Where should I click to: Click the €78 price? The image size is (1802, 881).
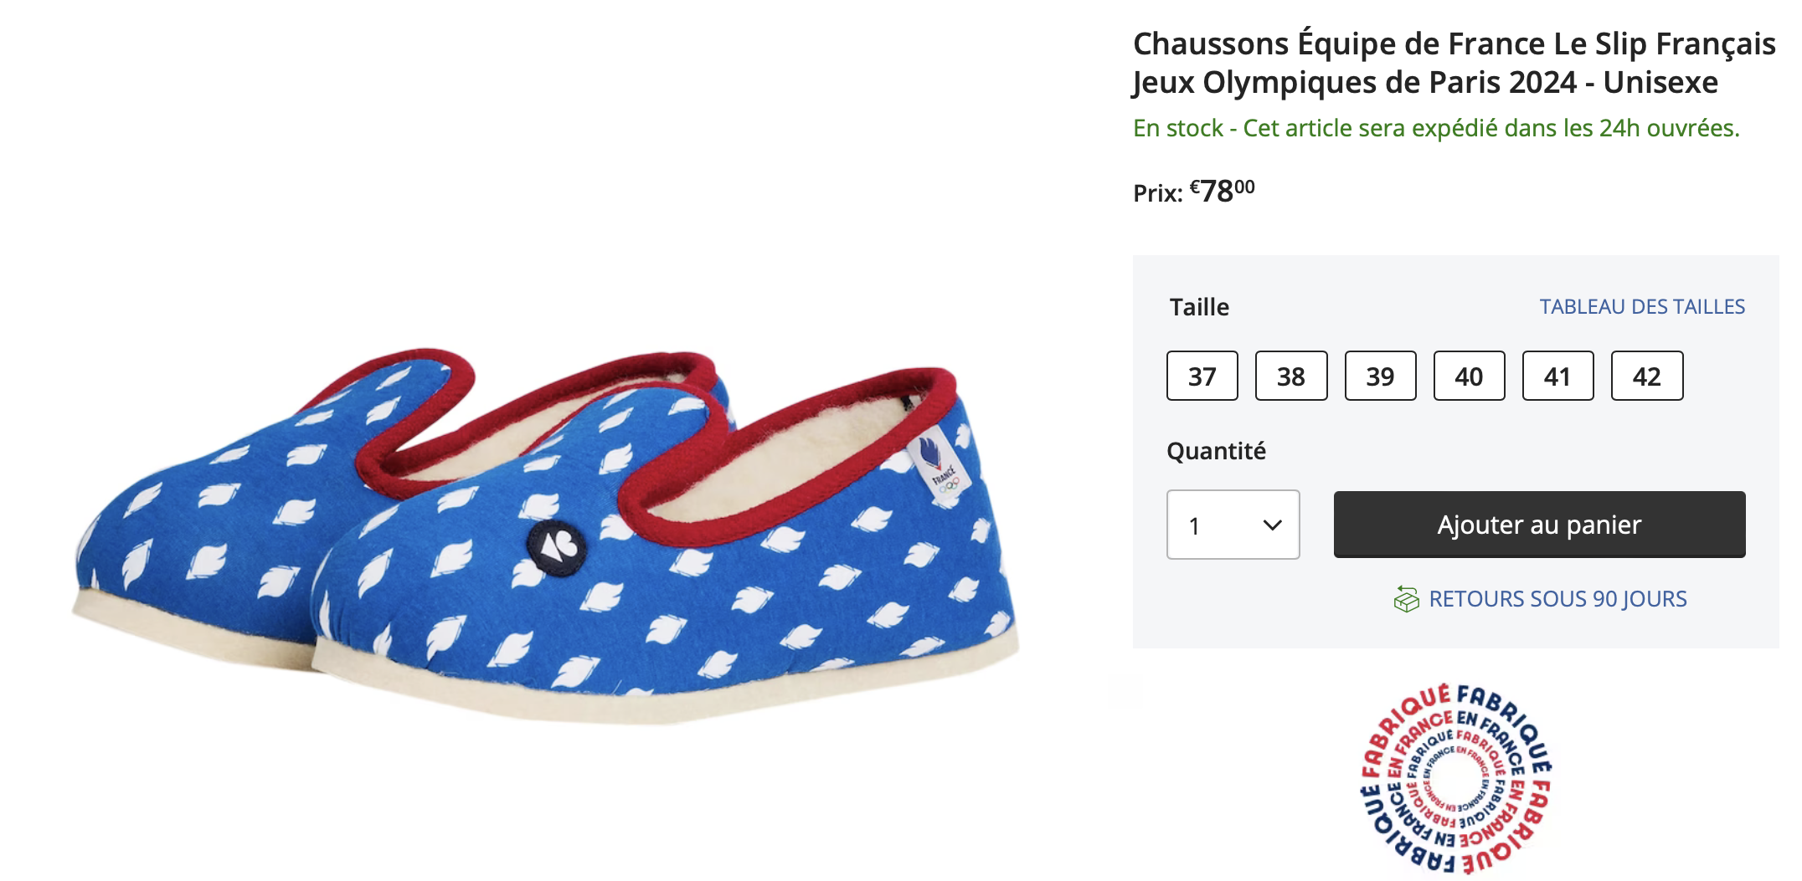click(1221, 192)
